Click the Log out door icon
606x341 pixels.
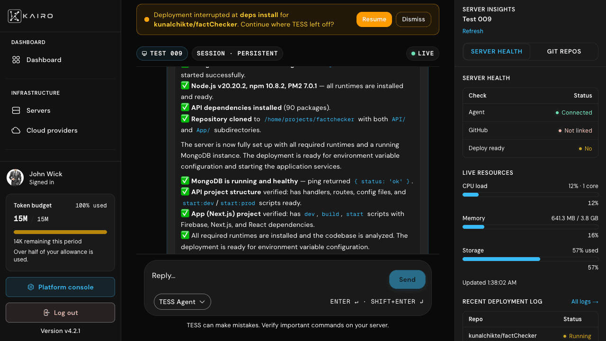click(46, 313)
